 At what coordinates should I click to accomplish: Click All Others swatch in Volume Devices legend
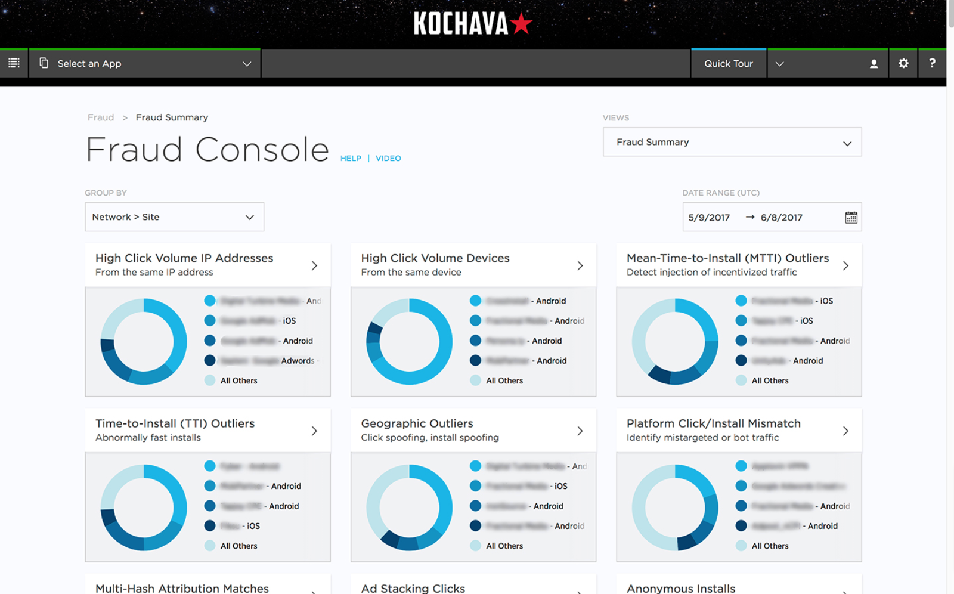475,380
